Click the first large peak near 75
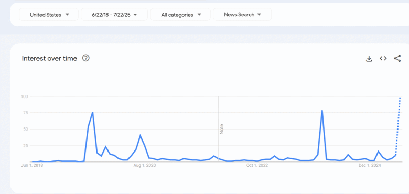The image size is (409, 194). coord(93,113)
